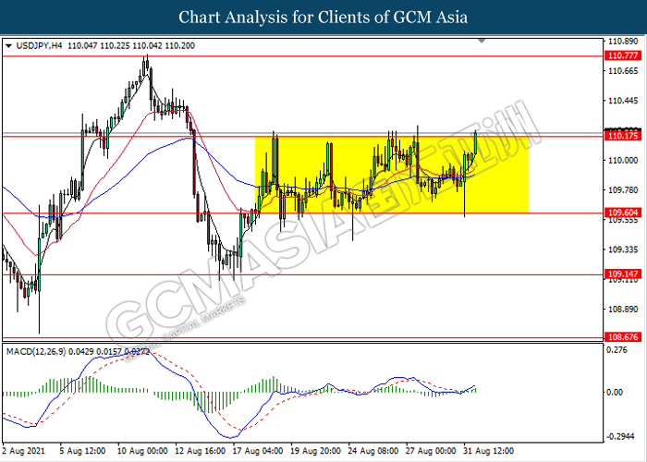Click the 27 Aug 00:00 time label
647x462 pixels.
pyautogui.click(x=432, y=451)
